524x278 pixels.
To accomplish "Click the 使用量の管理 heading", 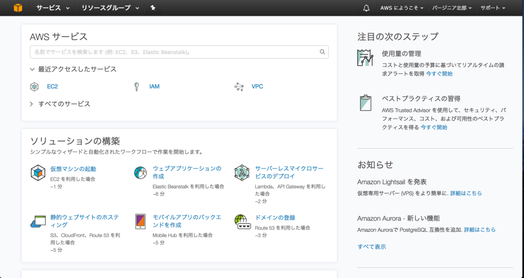I will 401,54.
